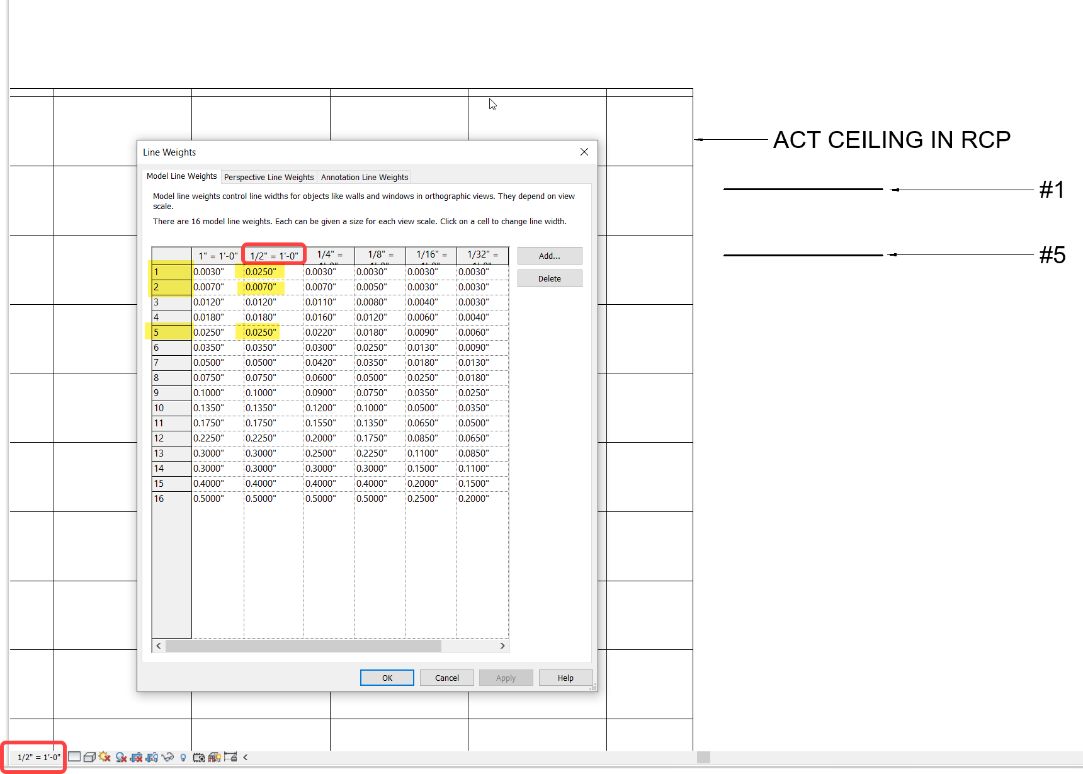Open the Detail Level control
The height and width of the screenshot is (774, 1083).
(74, 757)
